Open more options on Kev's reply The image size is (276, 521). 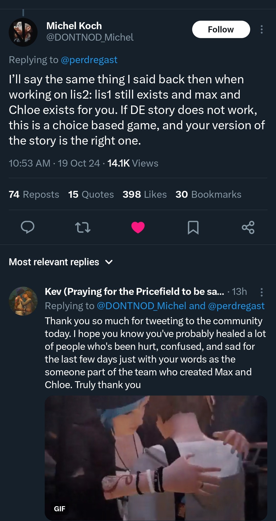[x=261, y=292]
